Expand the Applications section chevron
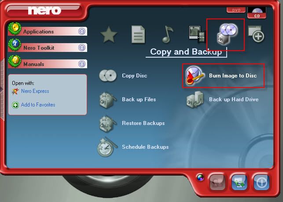This screenshot has width=283, height=202. coord(82,31)
